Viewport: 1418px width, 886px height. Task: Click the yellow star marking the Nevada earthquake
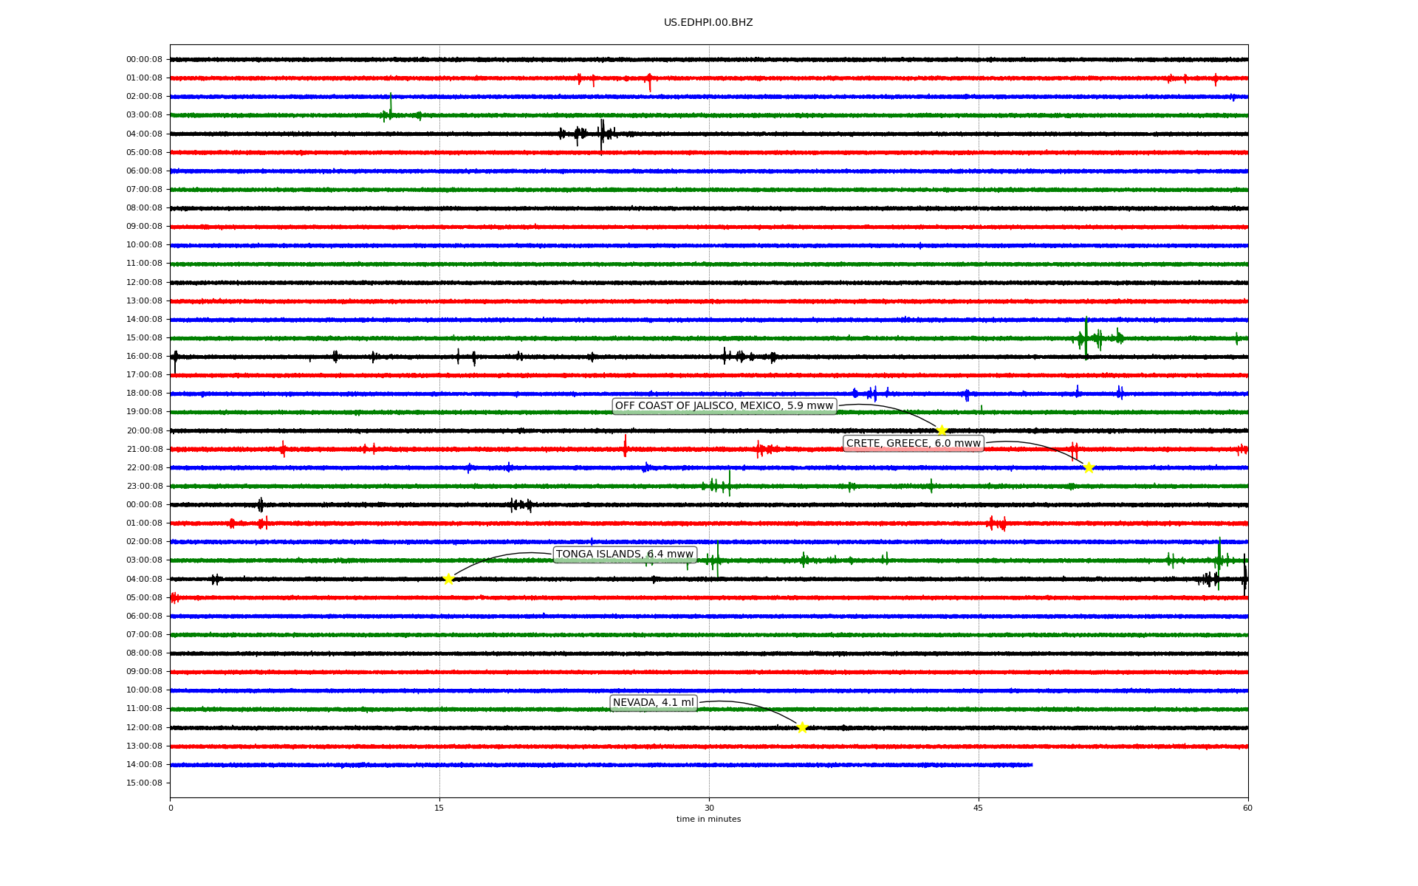point(803,727)
